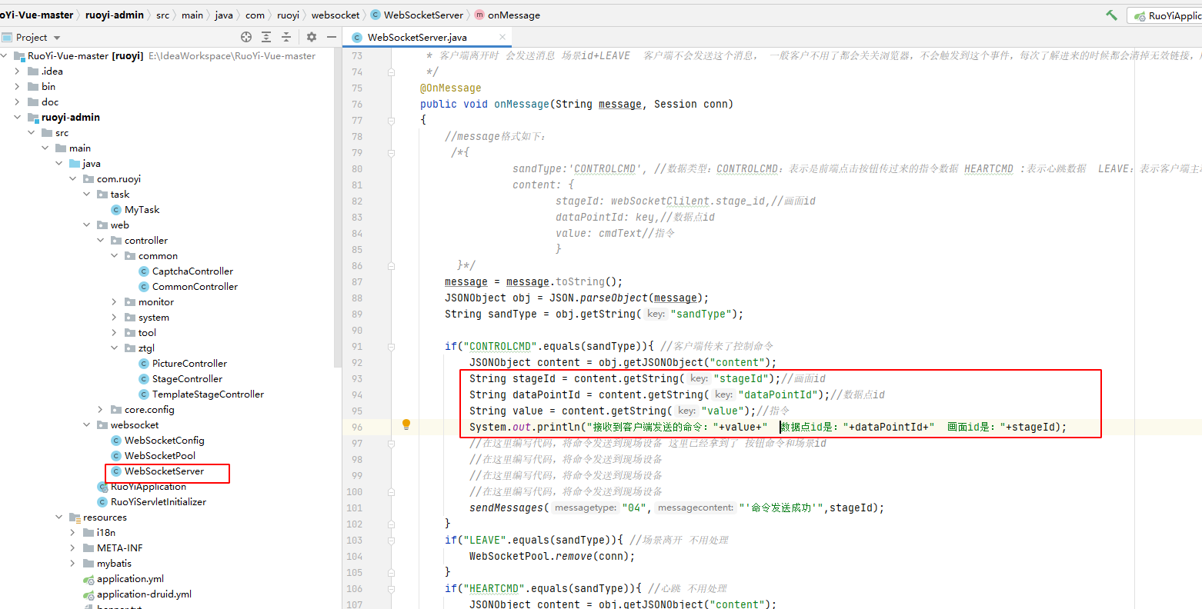The height and width of the screenshot is (609, 1202).
Task: Open Project panel settings gear
Action: point(312,37)
